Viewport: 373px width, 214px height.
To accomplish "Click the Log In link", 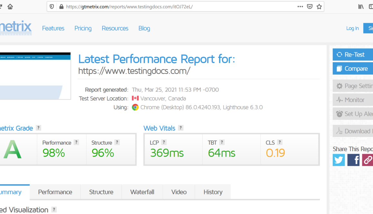I will (x=352, y=28).
